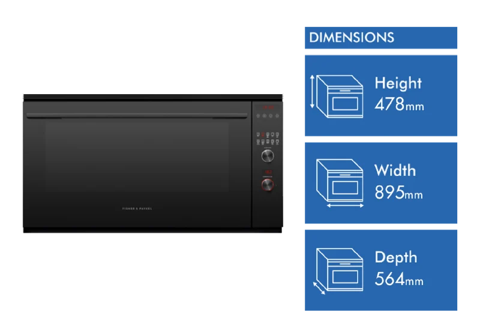
Task: Click the DIMENSIONS header banner
Action: tap(381, 38)
